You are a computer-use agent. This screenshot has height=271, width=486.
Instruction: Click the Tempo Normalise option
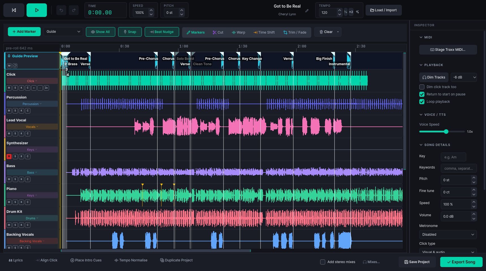[131, 260]
